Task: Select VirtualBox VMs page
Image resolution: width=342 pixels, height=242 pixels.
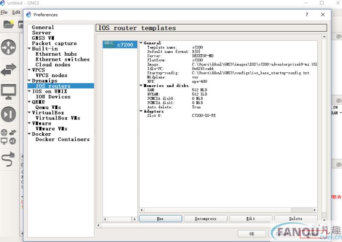Action: [x=58, y=118]
